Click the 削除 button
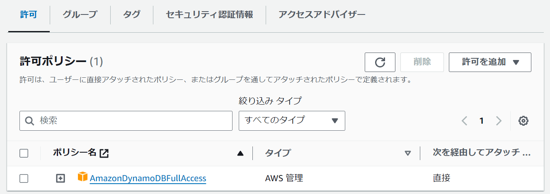 422,62
